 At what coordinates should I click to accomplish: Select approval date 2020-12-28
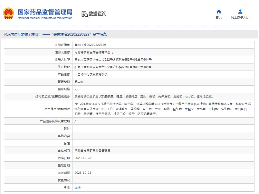pos(83,158)
